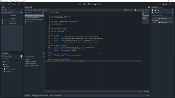Screen dimensions: 175x98
Task: Toggle the favorite root nodes star icon
Action: [21, 13]
